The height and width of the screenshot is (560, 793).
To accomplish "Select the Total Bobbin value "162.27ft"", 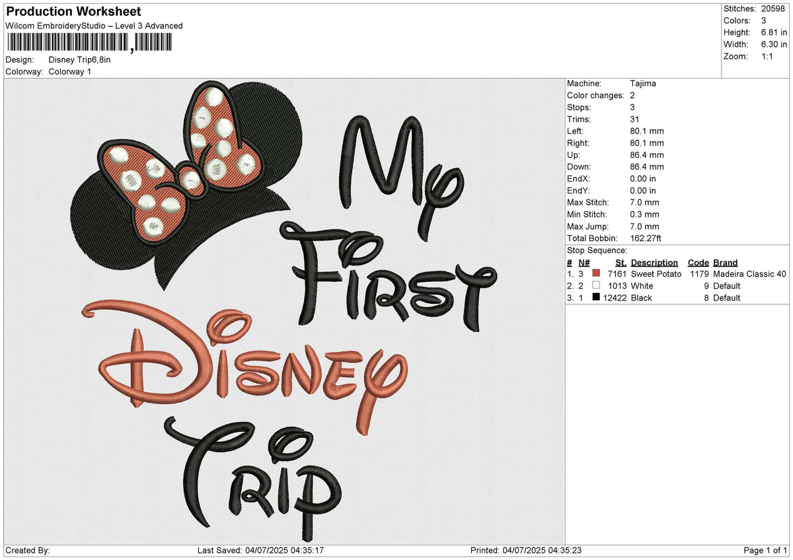I will pyautogui.click(x=646, y=238).
